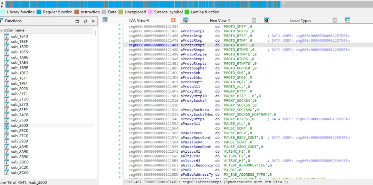Click the sub_2BC0 function icon
373x185 pixels.
(7, 162)
